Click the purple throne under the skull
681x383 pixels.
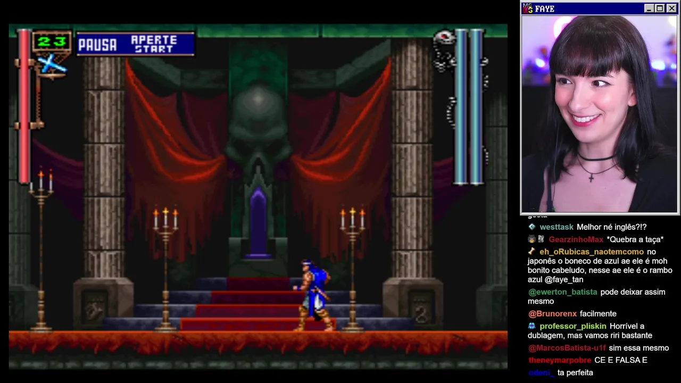coord(259,223)
